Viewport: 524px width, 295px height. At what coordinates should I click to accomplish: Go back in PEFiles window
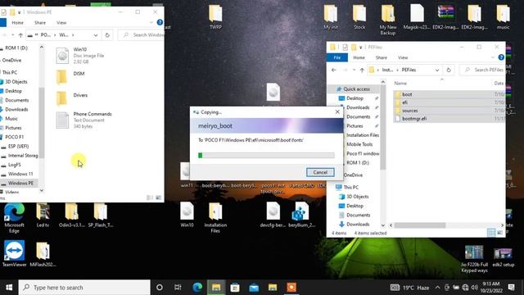[333, 70]
